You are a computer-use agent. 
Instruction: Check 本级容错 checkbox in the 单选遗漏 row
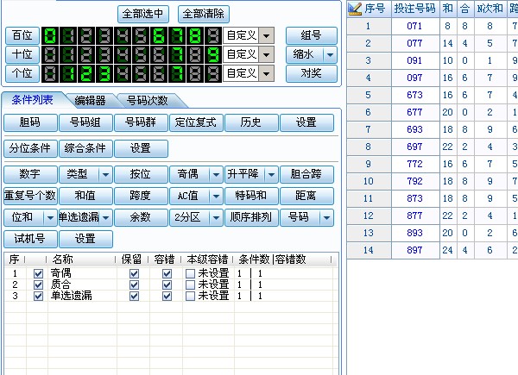pos(190,297)
